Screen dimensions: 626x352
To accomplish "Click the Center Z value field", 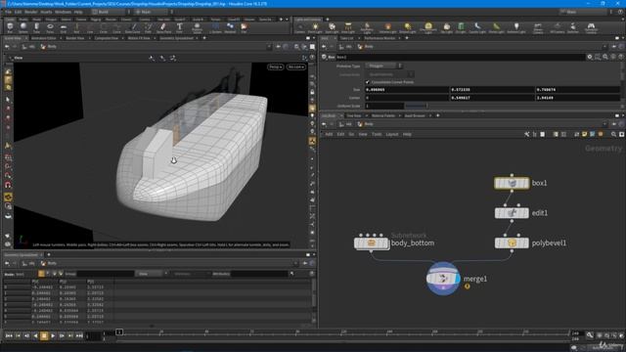I will click(578, 98).
